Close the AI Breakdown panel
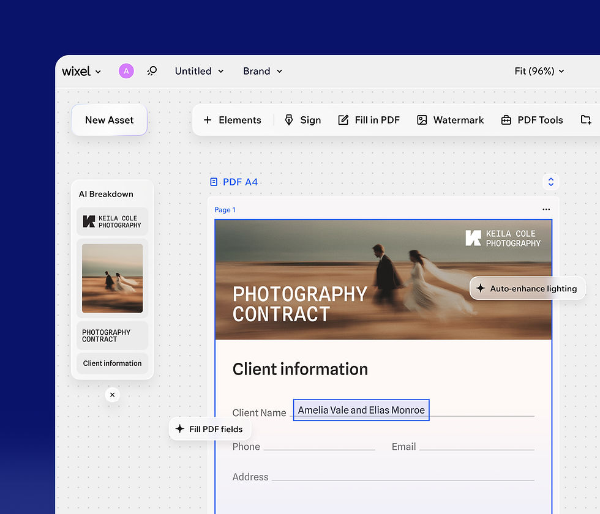600x514 pixels. [112, 395]
